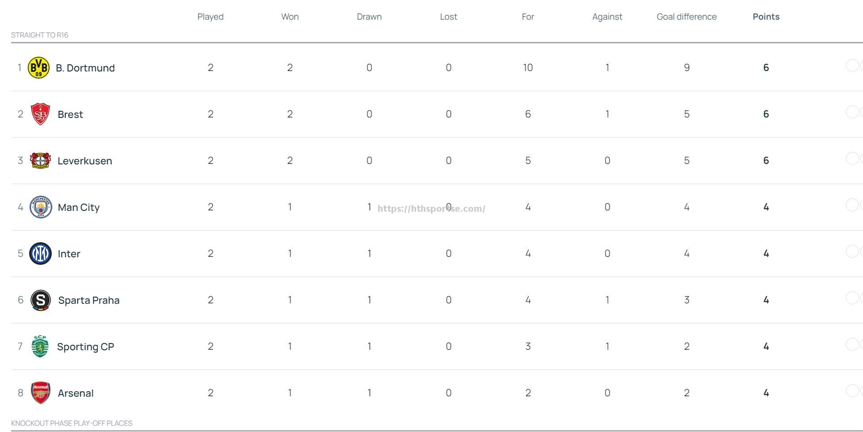The height and width of the screenshot is (432, 863).
Task: Click the Inter club crest
Action: 40,254
